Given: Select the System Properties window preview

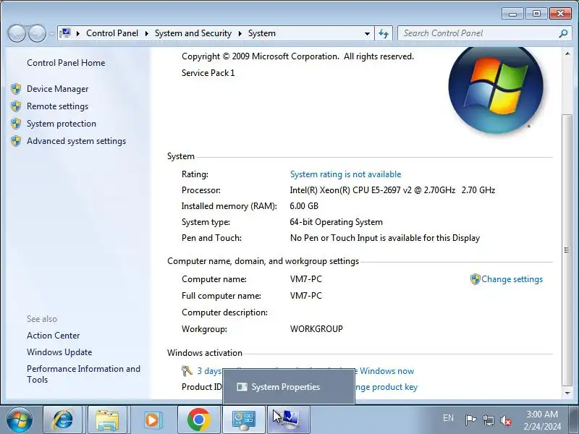Looking at the screenshot, I should click(x=288, y=387).
